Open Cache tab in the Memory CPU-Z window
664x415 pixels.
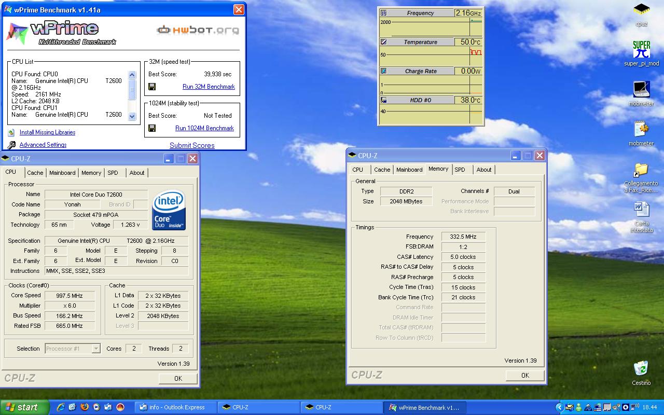pos(382,170)
